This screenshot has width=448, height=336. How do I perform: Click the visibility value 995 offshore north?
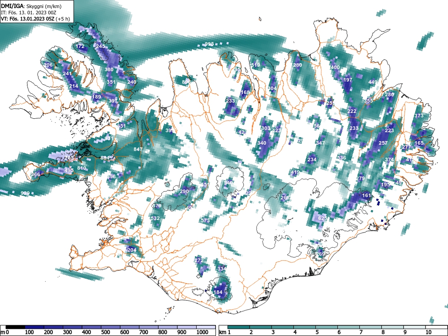coord(209,44)
